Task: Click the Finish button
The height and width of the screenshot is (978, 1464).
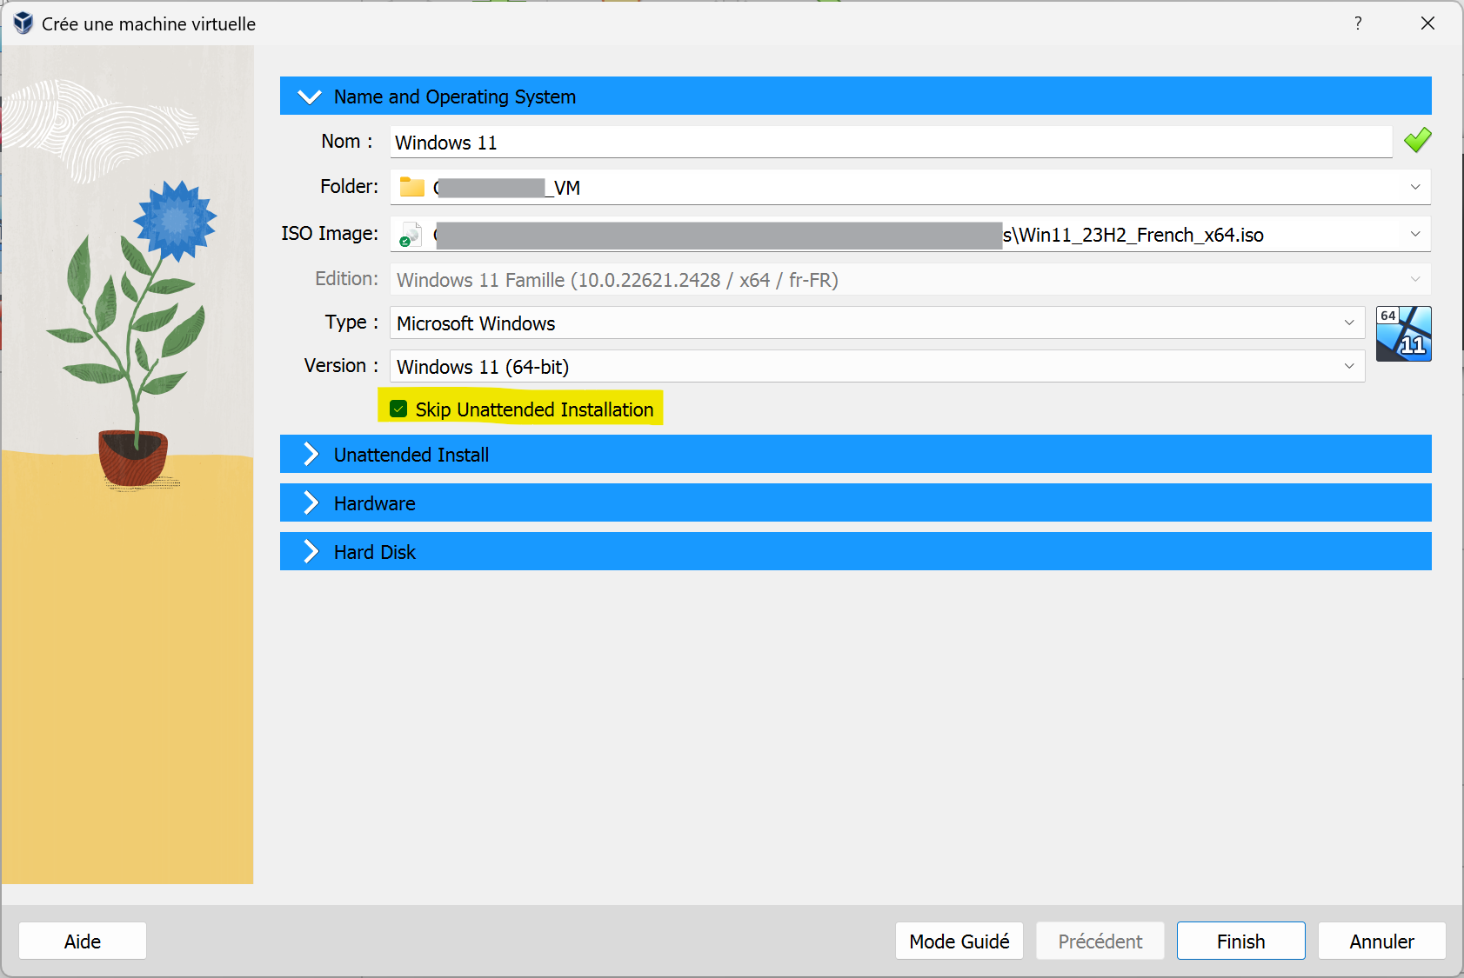Action: 1240,941
